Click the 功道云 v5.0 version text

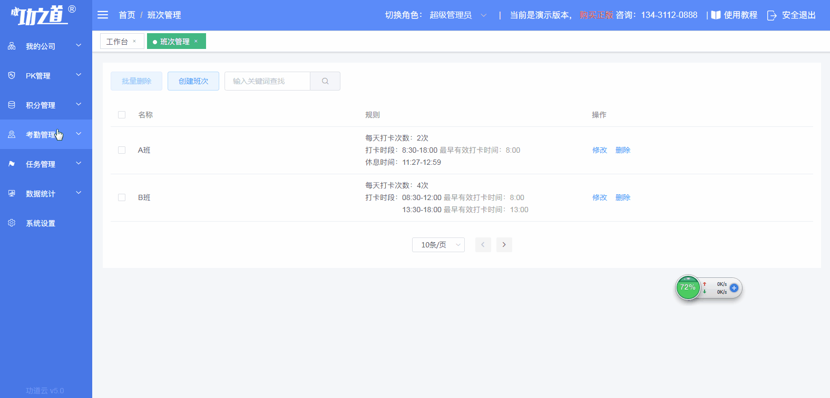45,391
